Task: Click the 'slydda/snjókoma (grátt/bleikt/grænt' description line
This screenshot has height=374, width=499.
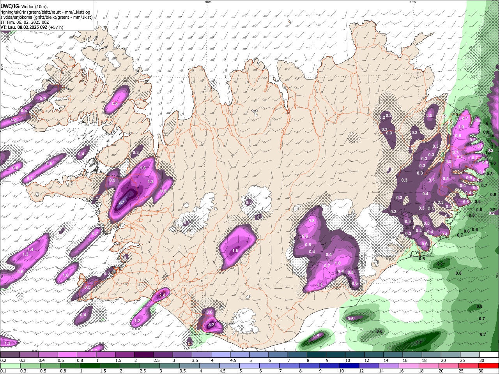Action: click(x=46, y=17)
